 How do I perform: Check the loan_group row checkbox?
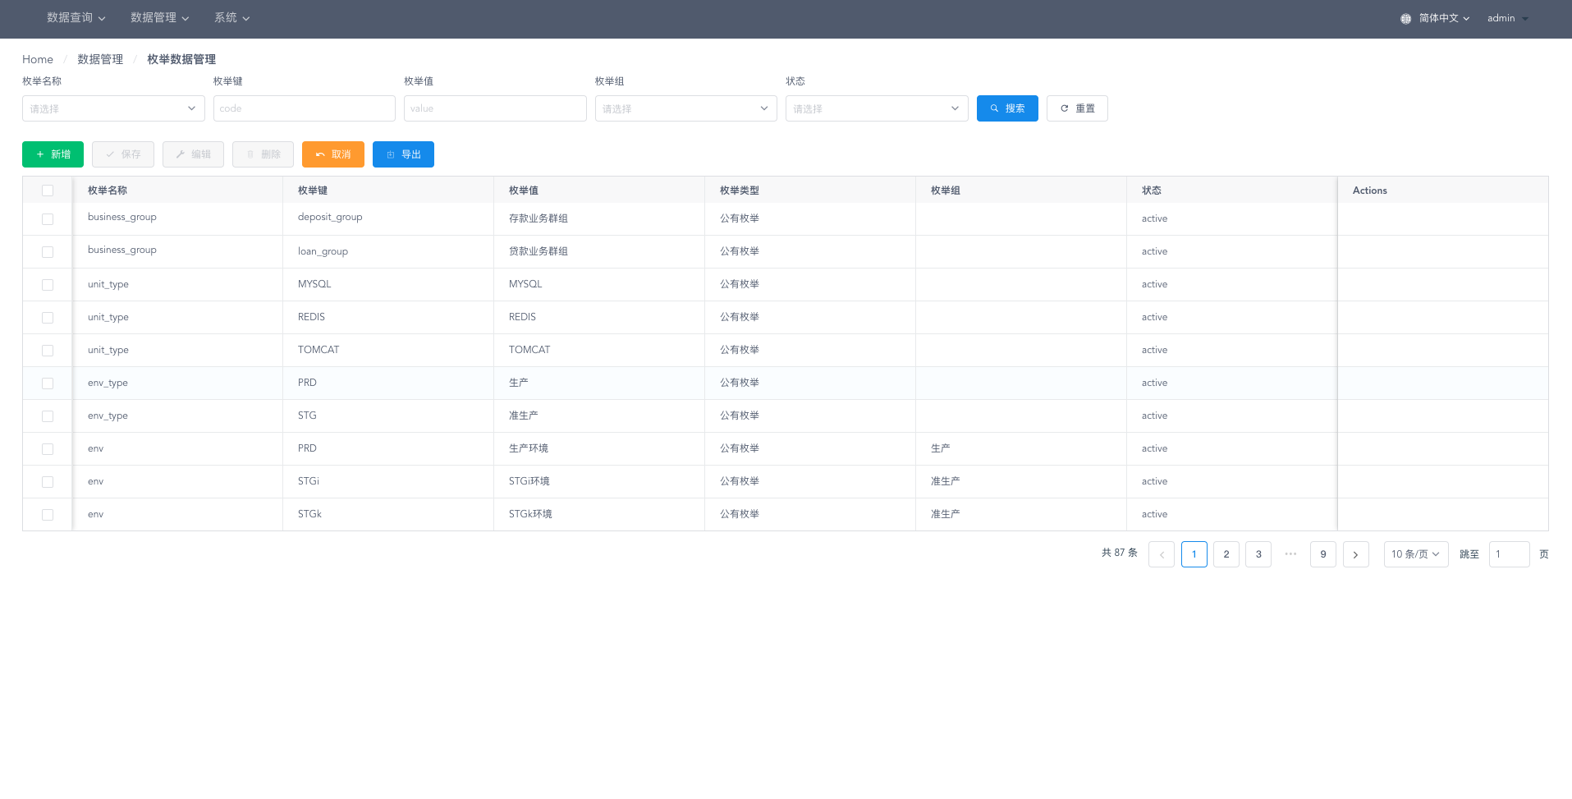click(48, 252)
